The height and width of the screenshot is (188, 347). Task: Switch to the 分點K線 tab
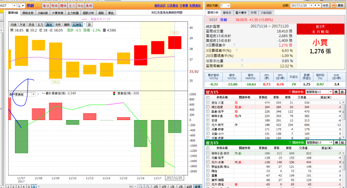pyautogui.click(x=43, y=13)
